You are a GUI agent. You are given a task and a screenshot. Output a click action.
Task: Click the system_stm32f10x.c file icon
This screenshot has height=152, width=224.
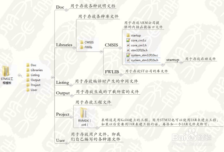(x=128, y=55)
